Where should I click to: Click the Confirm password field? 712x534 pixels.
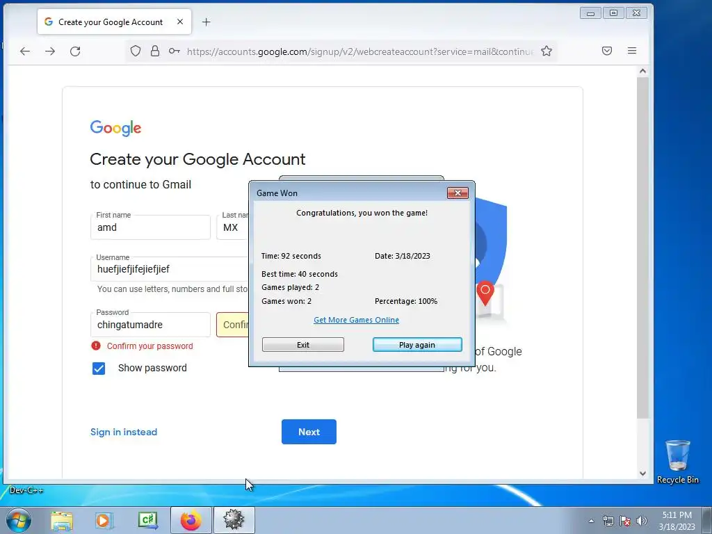point(232,324)
